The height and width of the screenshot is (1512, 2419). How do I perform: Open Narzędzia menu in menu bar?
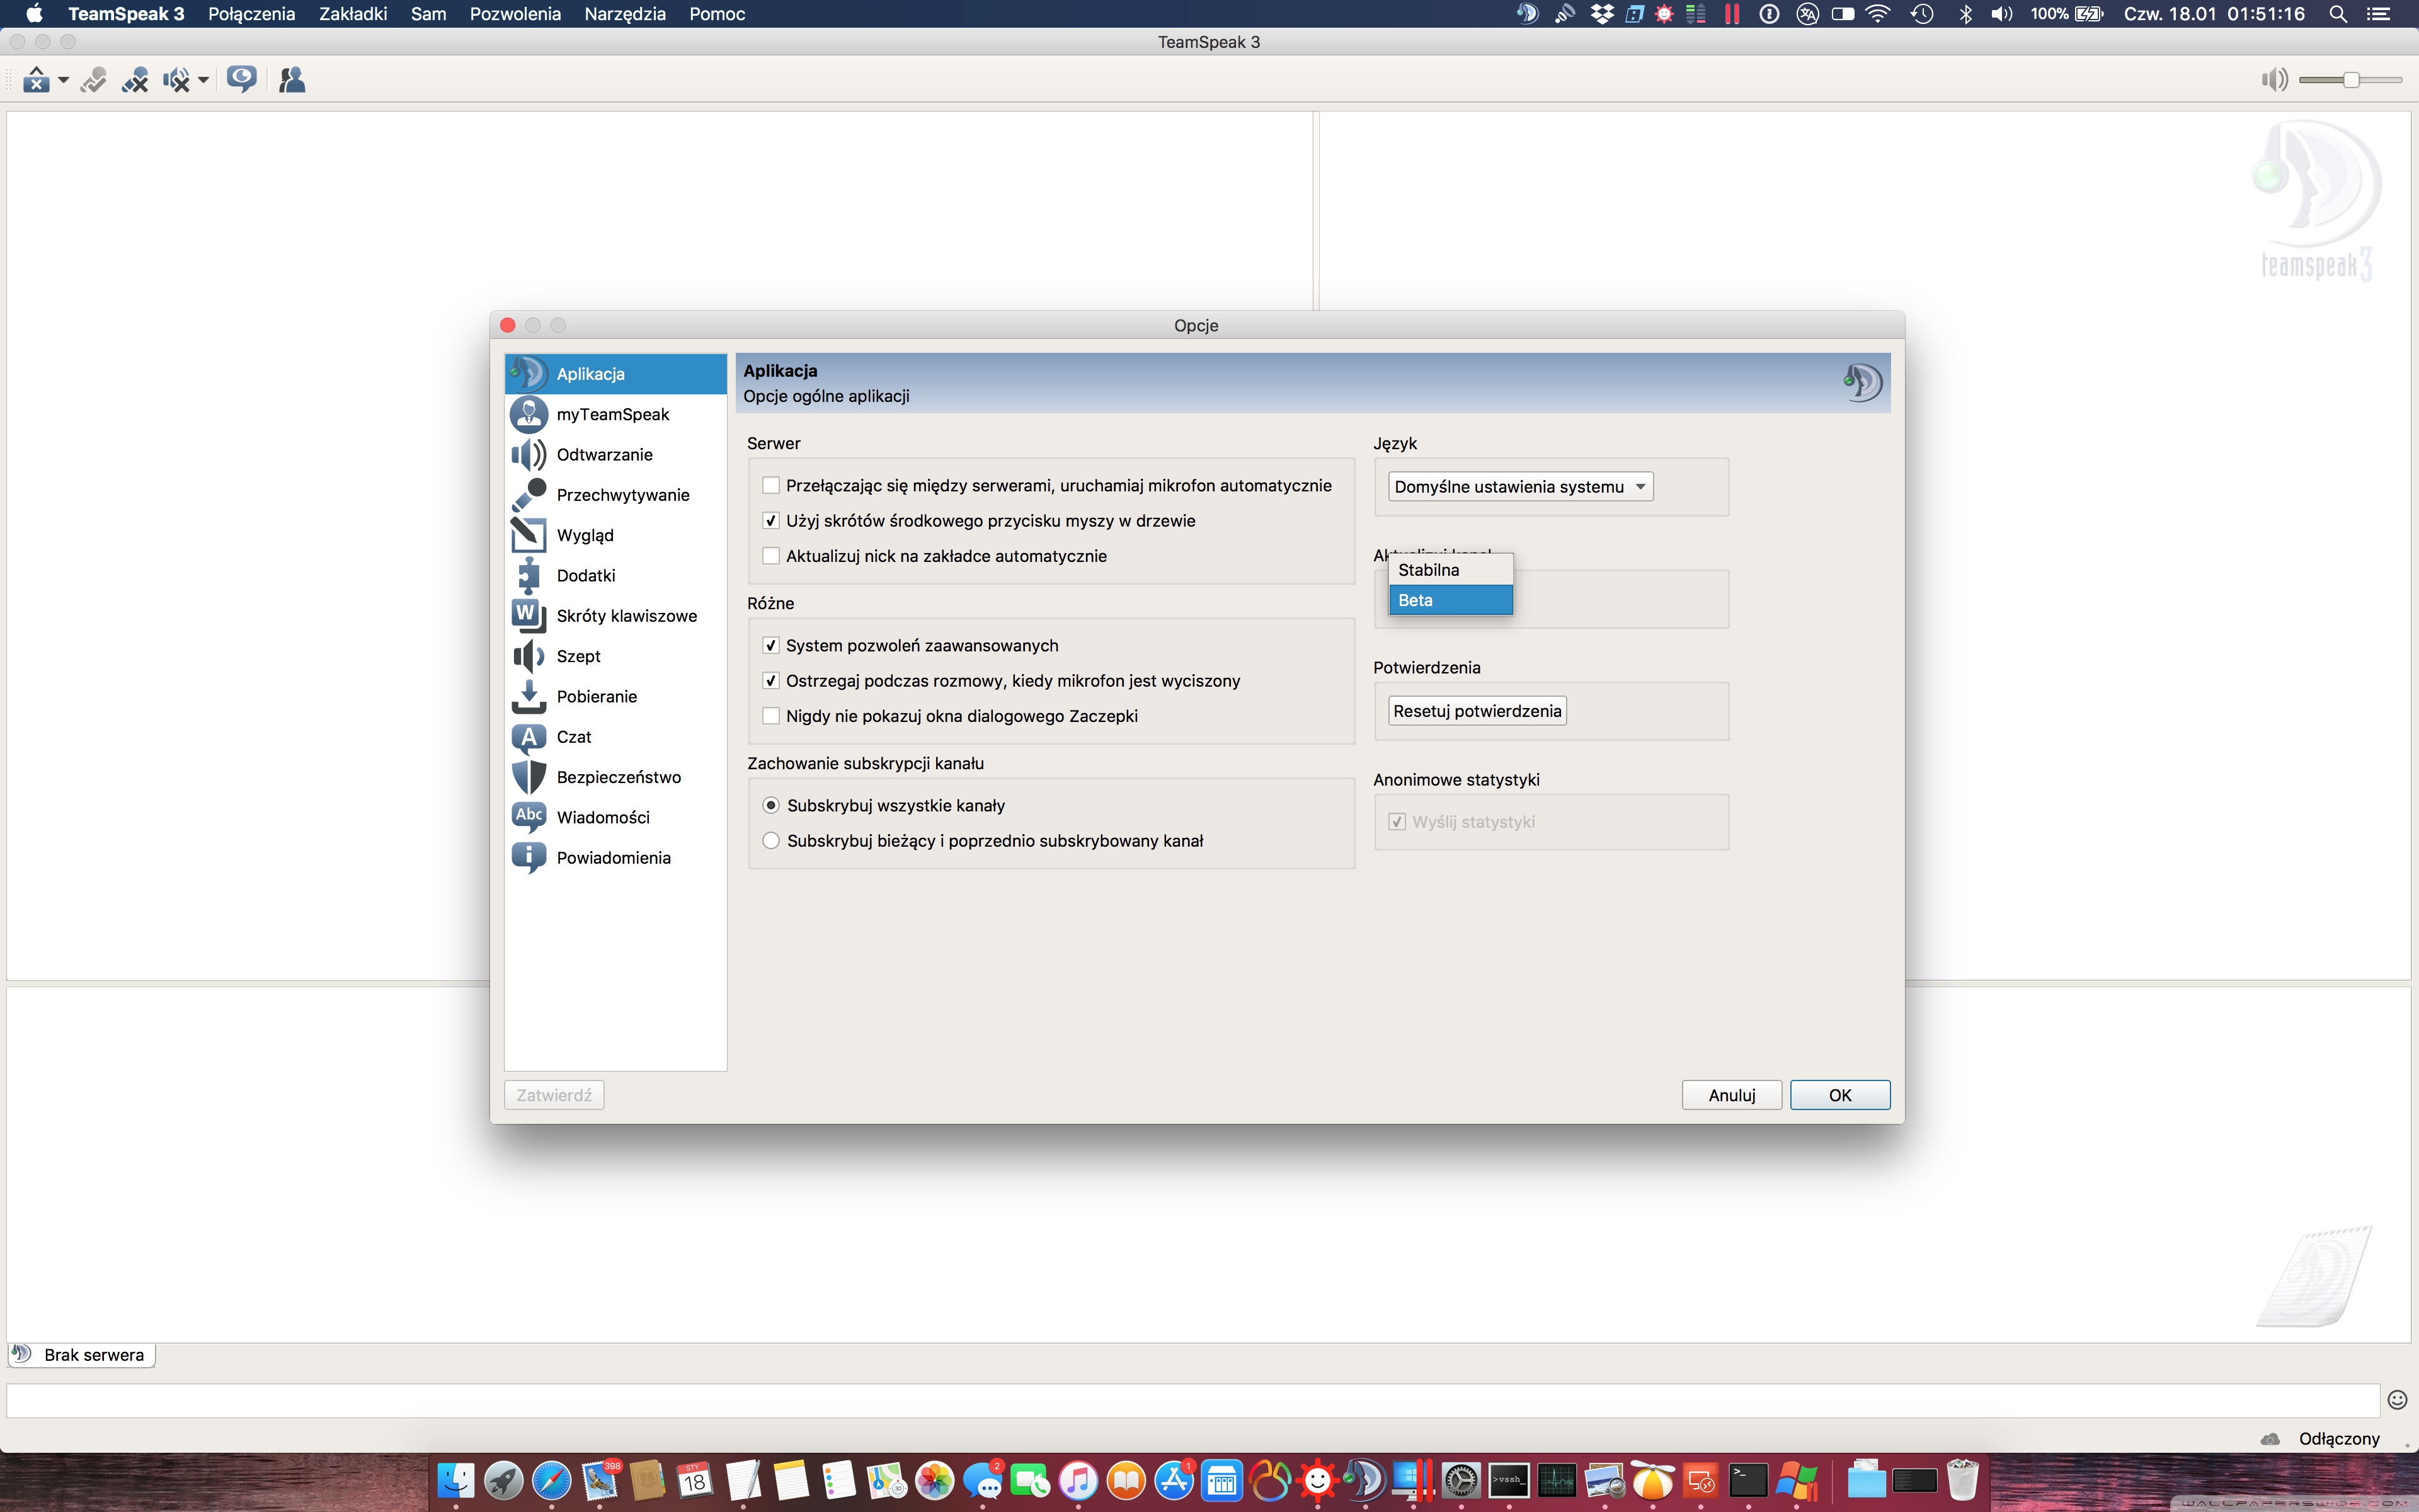pyautogui.click(x=625, y=14)
